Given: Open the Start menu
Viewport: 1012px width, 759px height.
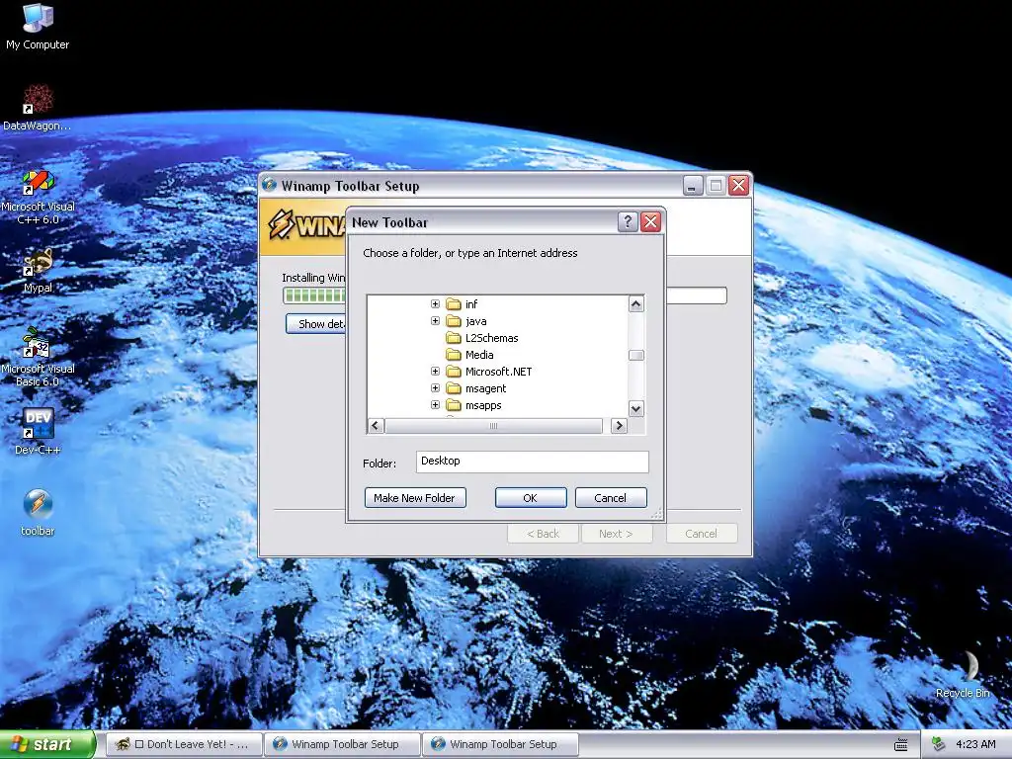Looking at the screenshot, I should [46, 744].
